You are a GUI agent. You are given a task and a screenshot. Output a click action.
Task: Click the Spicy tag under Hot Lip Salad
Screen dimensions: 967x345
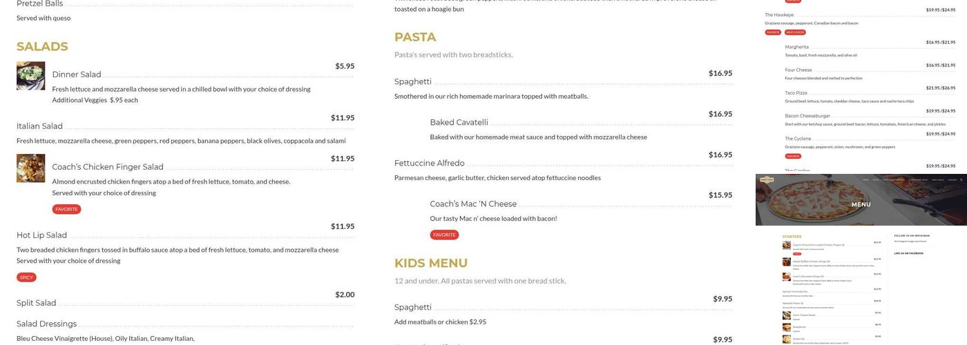pyautogui.click(x=26, y=277)
